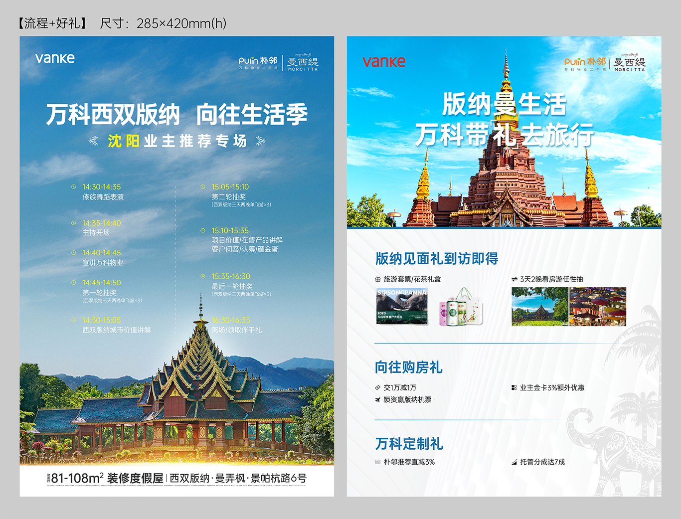The width and height of the screenshot is (681, 519).
Task: Click airplane icon before 锁资赢版纳机票
Action: click(x=378, y=399)
